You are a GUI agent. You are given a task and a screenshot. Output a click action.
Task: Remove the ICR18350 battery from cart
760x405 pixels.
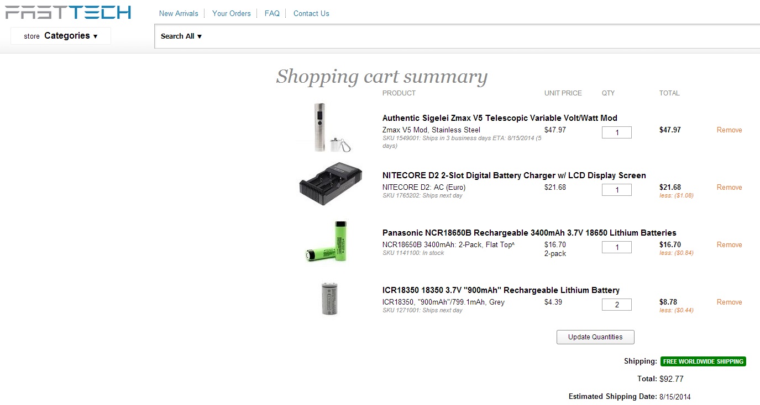[729, 302]
